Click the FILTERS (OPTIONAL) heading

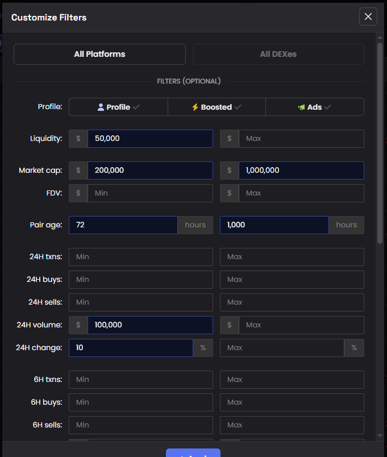point(189,81)
